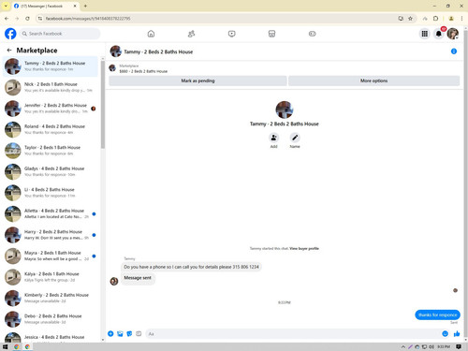468x351 pixels.
Task: Go back using Marketplace back arrow
Action: [x=9, y=51]
